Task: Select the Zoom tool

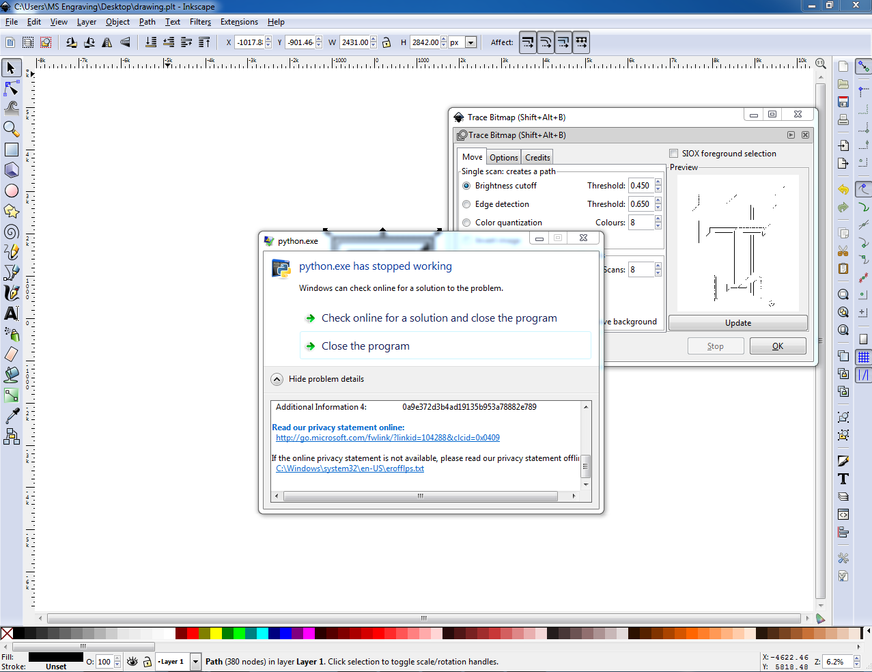Action: click(x=11, y=129)
